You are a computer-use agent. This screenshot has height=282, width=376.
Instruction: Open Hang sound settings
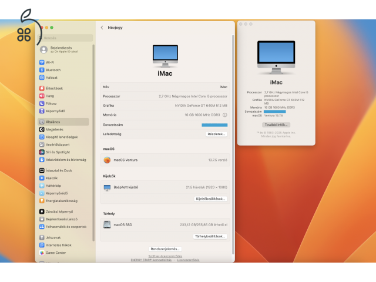tap(50, 96)
